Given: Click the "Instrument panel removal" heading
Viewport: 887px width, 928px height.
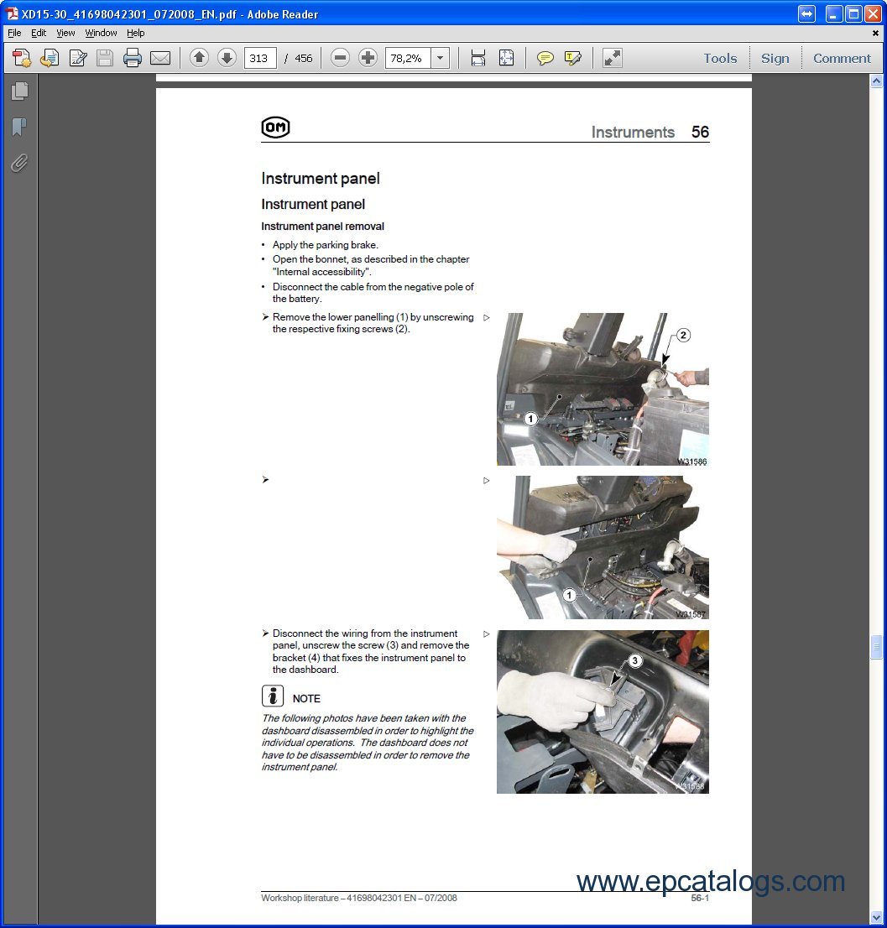Looking at the screenshot, I should [x=322, y=226].
